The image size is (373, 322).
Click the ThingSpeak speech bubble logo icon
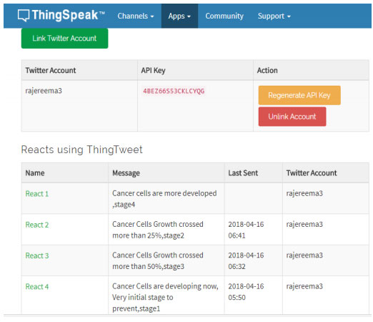tap(24, 16)
